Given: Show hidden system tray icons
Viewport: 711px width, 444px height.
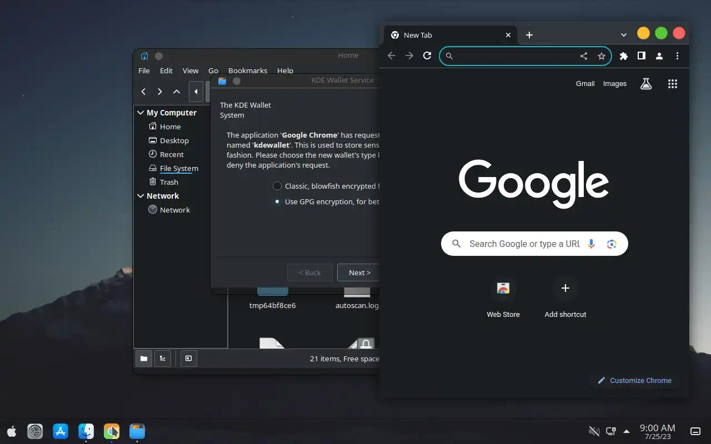Looking at the screenshot, I should (x=627, y=431).
